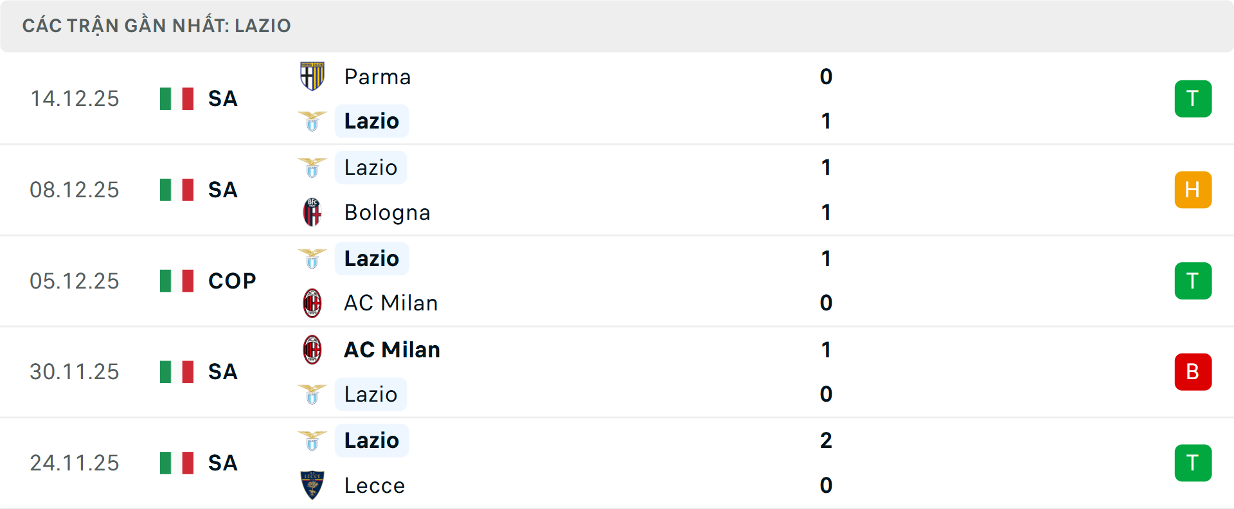The height and width of the screenshot is (509, 1234).
Task: Click green T badge for Lecce match
Action: pos(1193,463)
